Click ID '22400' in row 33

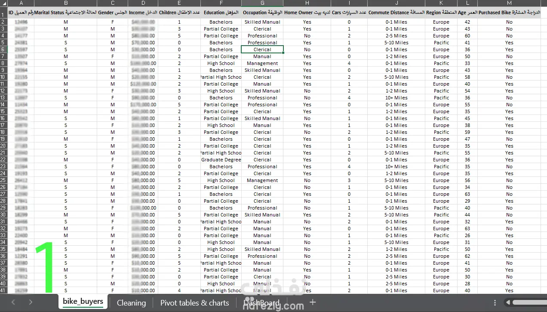(21, 235)
